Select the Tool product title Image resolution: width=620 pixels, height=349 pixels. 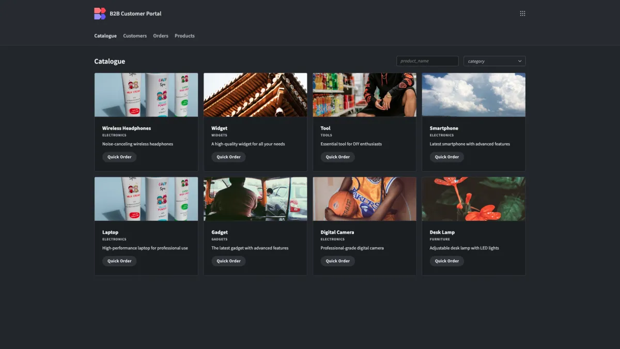[326, 128]
